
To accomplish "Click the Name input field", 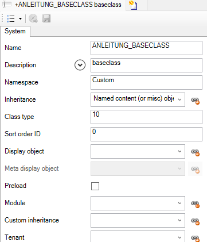I will point(146,48).
